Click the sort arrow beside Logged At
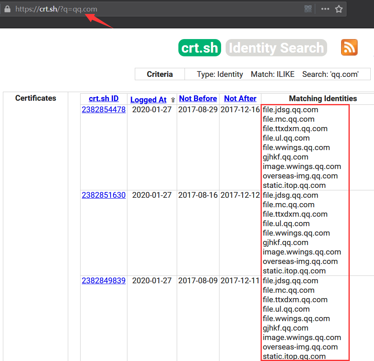 pos(173,100)
